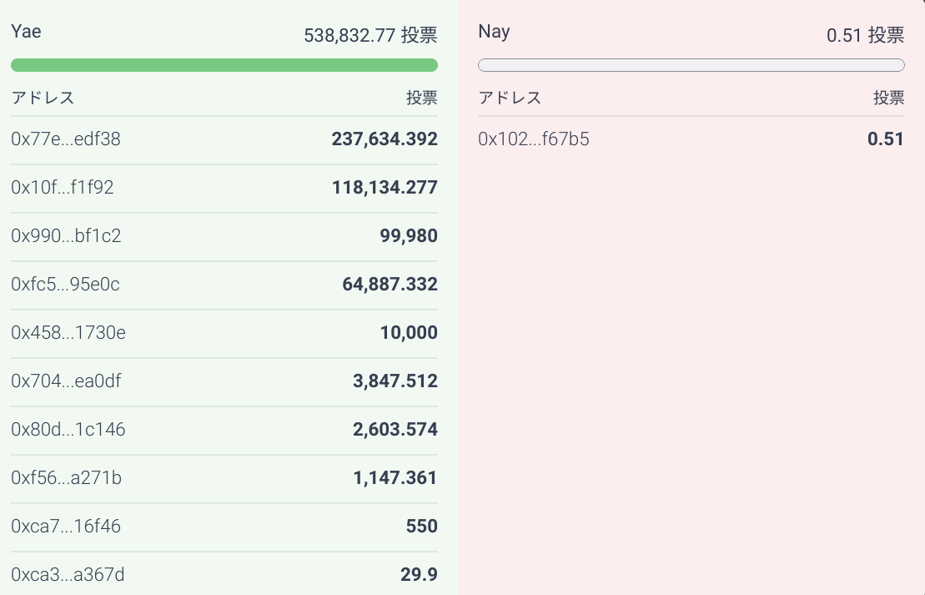Open address 0x990...bf1c2
The height and width of the screenshot is (595, 925).
tap(66, 235)
